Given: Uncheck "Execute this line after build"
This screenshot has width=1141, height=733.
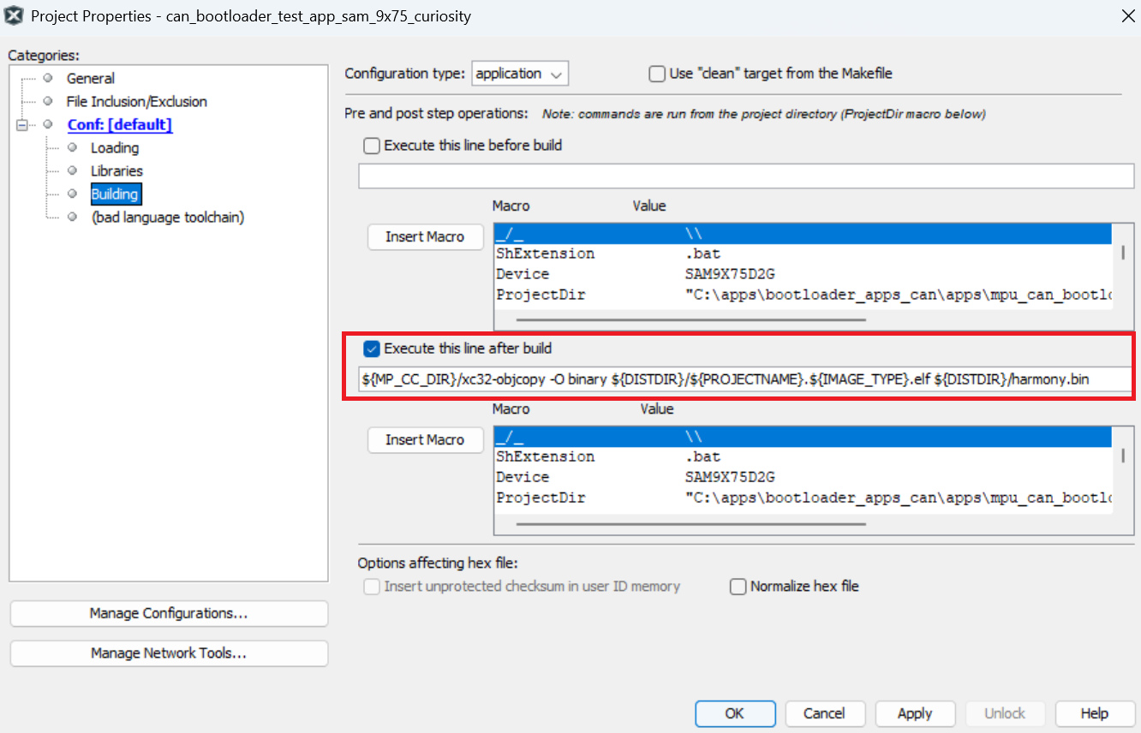Looking at the screenshot, I should 371,349.
